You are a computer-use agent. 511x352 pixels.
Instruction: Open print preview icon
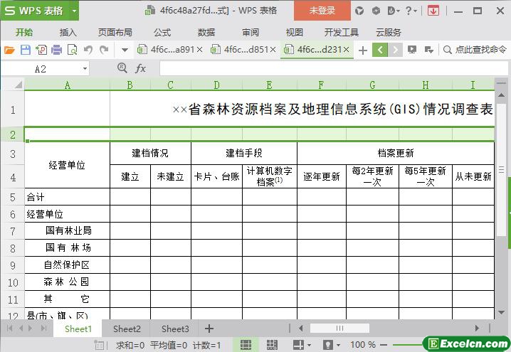pos(72,50)
